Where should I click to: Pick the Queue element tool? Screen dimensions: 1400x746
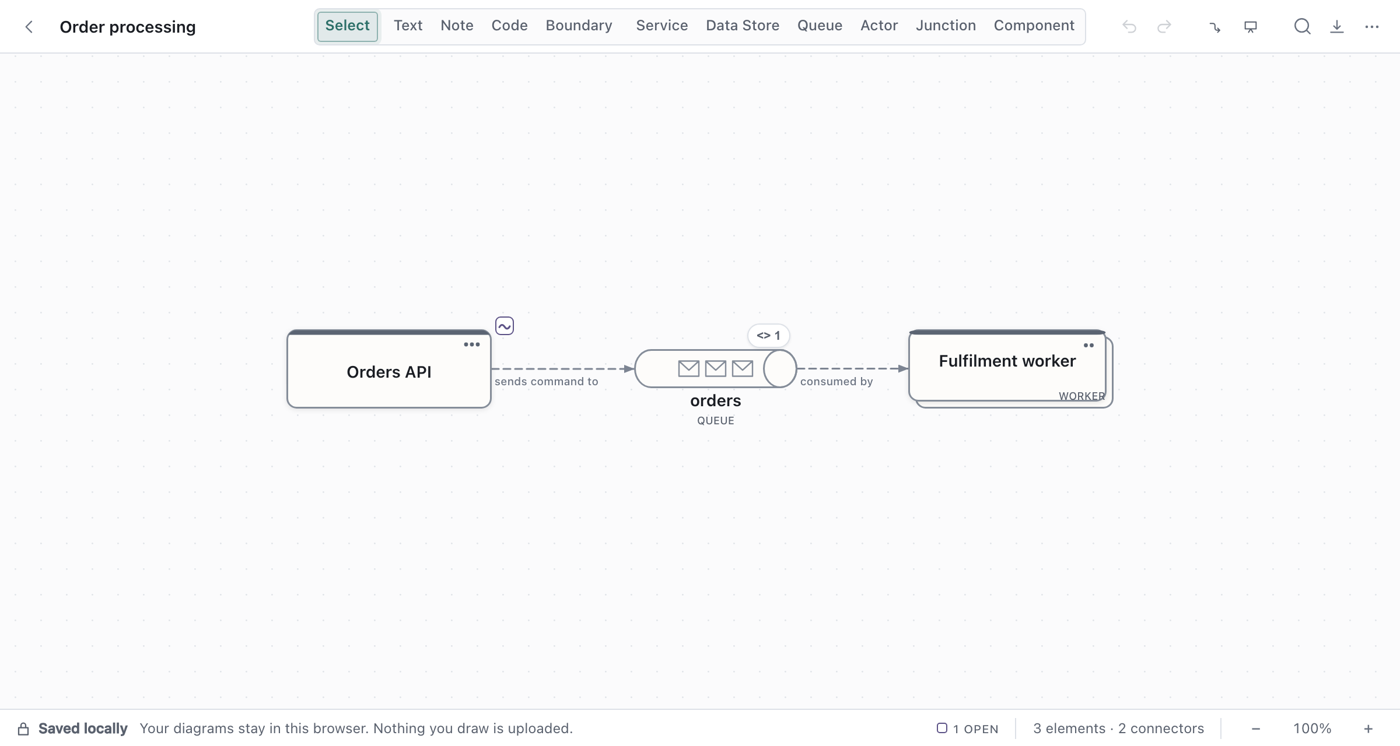pos(820,26)
